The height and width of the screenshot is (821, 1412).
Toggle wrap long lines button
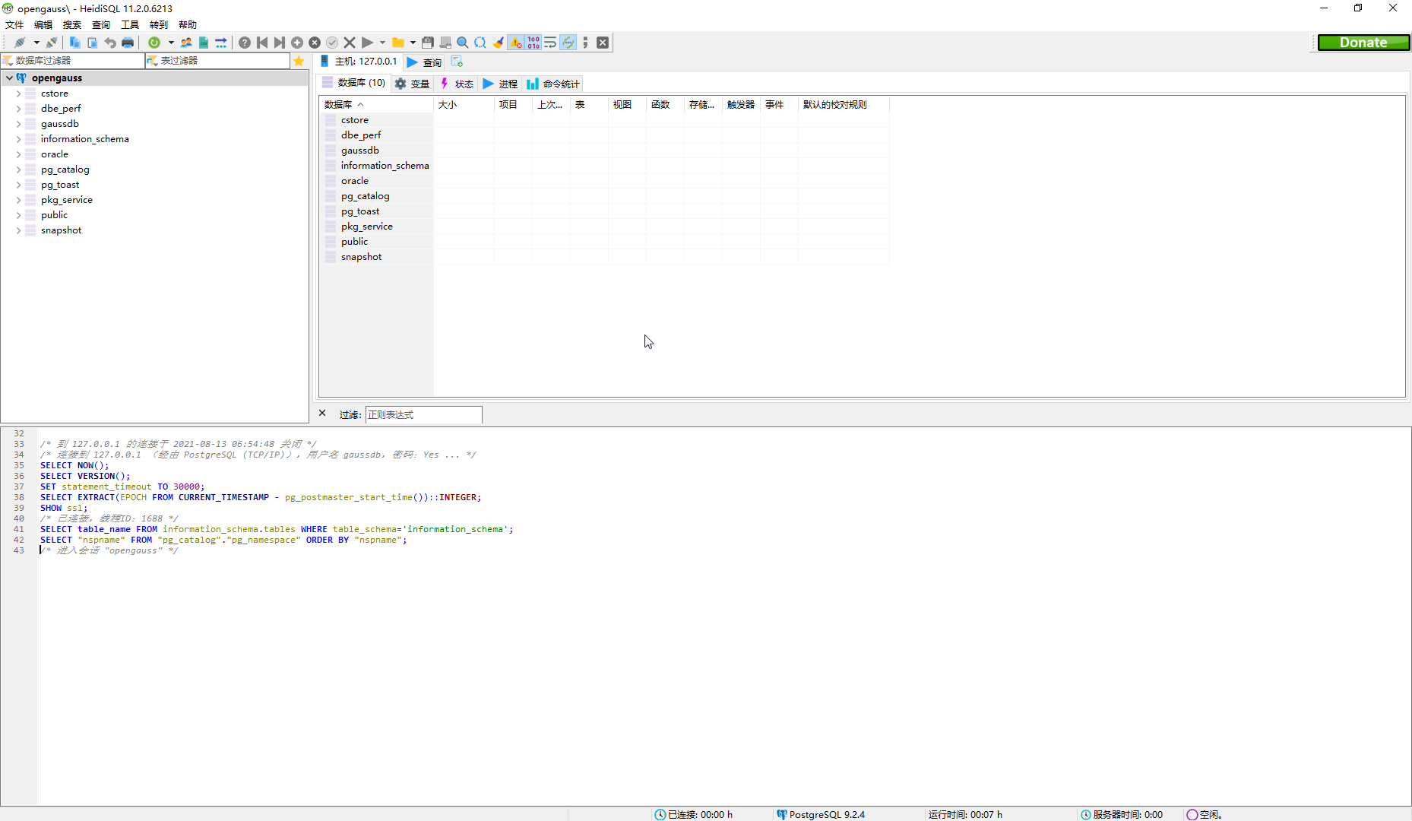pos(551,43)
